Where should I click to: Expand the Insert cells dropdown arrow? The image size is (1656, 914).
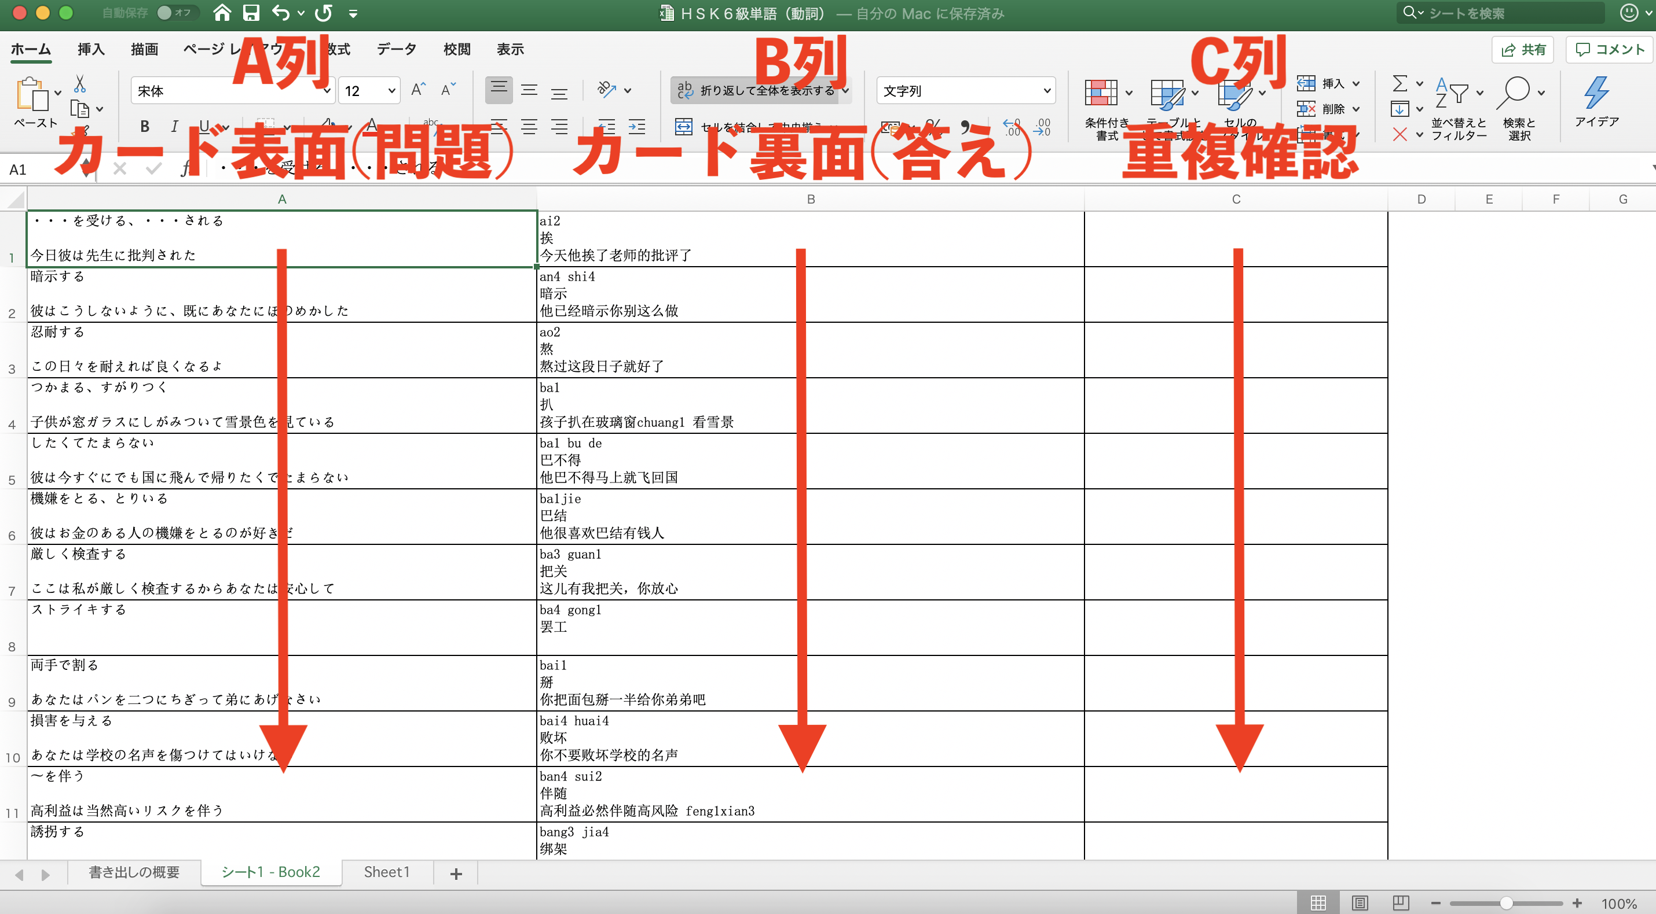point(1356,83)
